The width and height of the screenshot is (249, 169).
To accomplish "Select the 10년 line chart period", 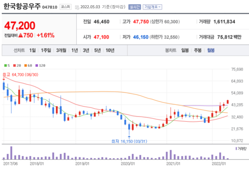I will (110, 50).
